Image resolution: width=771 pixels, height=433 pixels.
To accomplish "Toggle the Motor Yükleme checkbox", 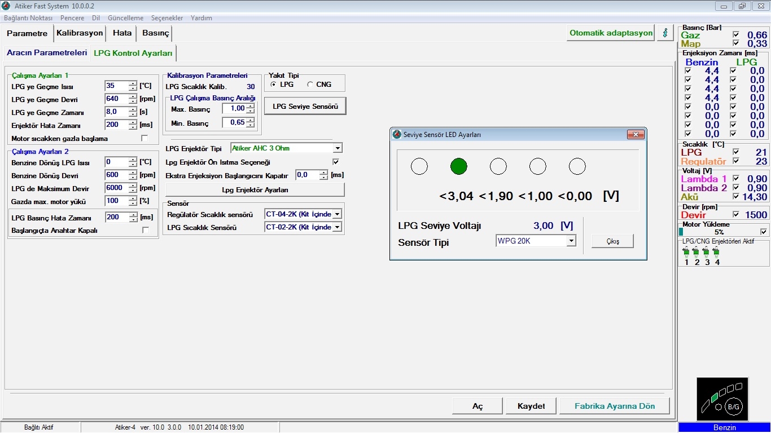I will [764, 232].
